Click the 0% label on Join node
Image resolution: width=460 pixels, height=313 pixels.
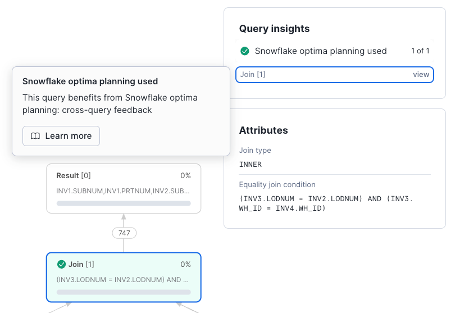click(185, 264)
